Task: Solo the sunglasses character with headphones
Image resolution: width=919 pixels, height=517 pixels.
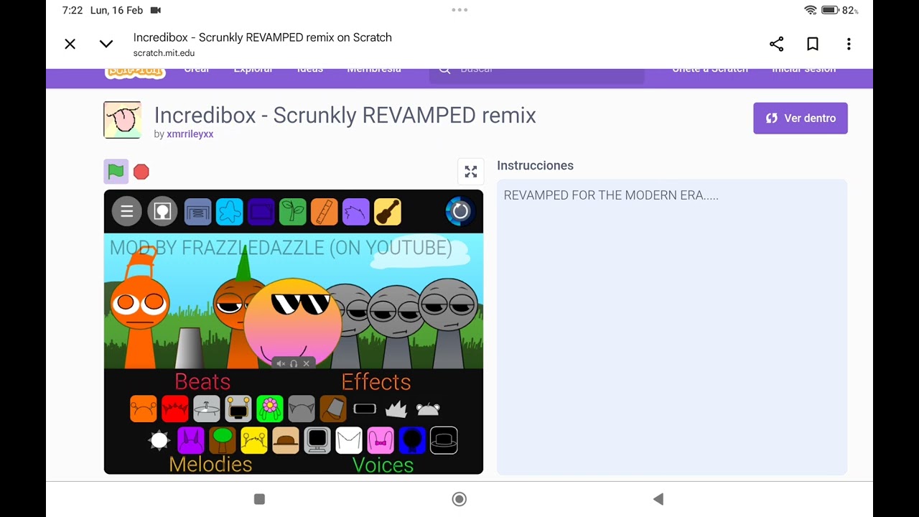Action: click(x=294, y=364)
